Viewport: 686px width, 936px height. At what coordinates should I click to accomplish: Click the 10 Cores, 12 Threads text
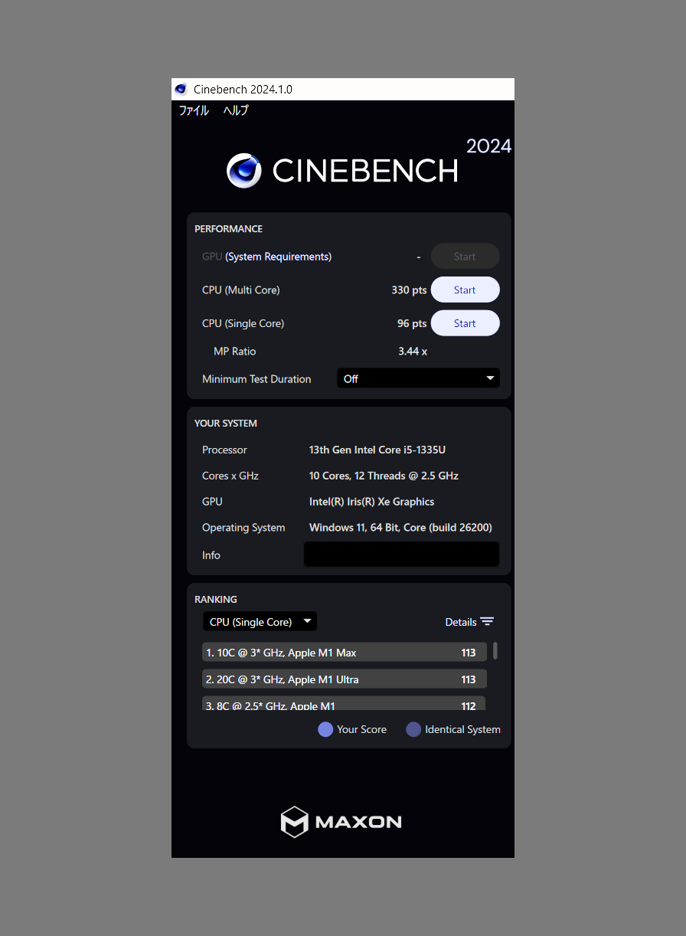pos(384,476)
